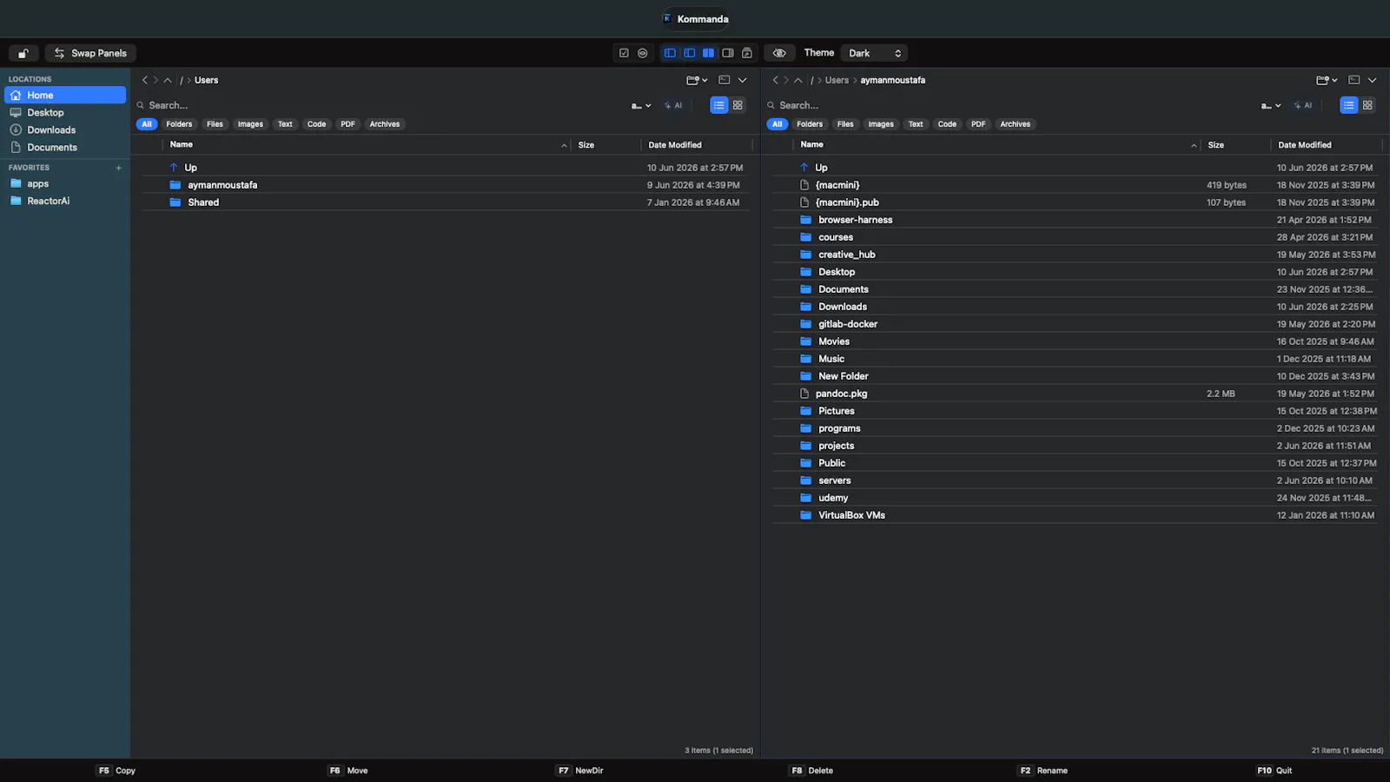Open Downloads in Locations sidebar

pos(65,130)
